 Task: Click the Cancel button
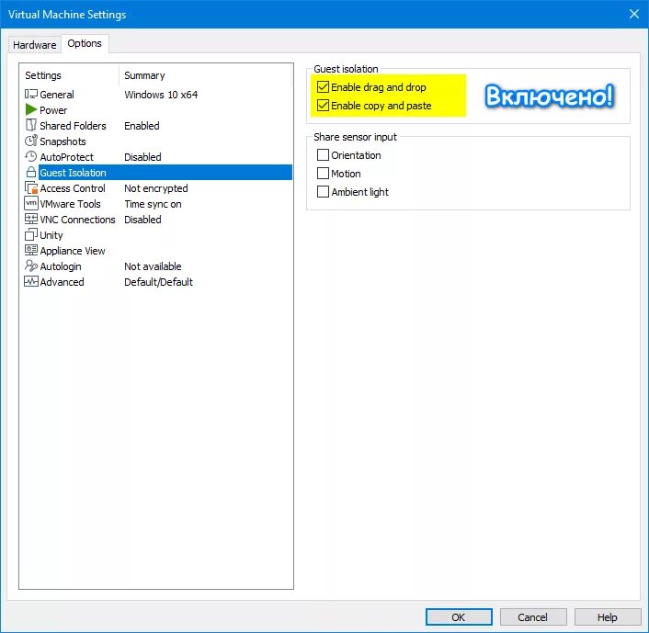(533, 617)
